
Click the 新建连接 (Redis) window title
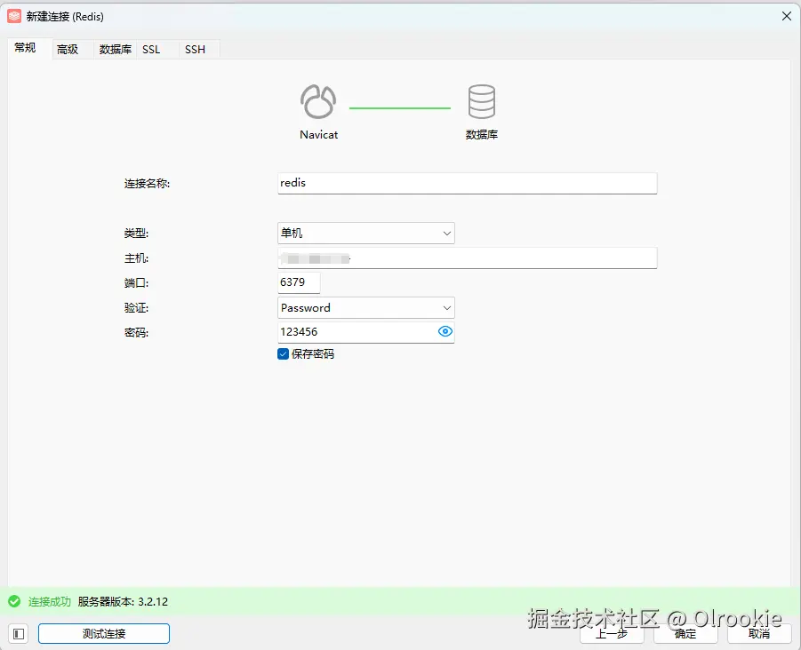click(x=65, y=17)
